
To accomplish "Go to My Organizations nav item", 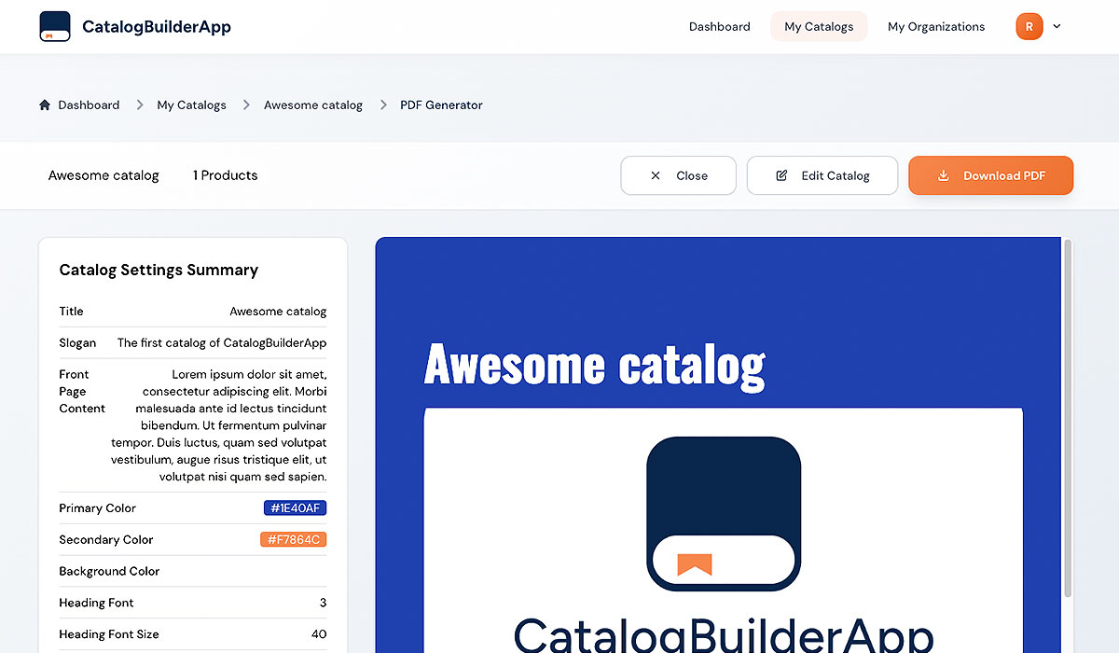I will (935, 26).
